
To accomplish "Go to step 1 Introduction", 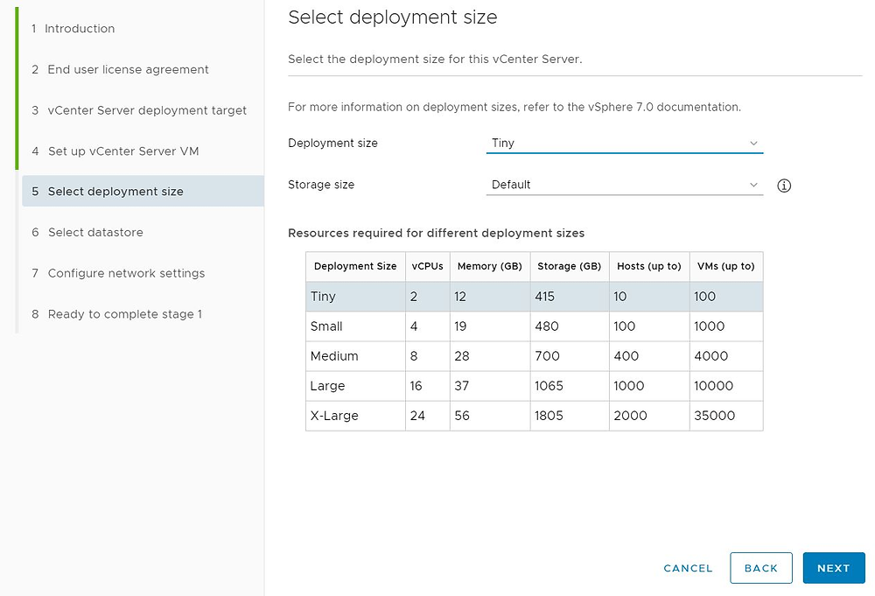I will click(73, 29).
